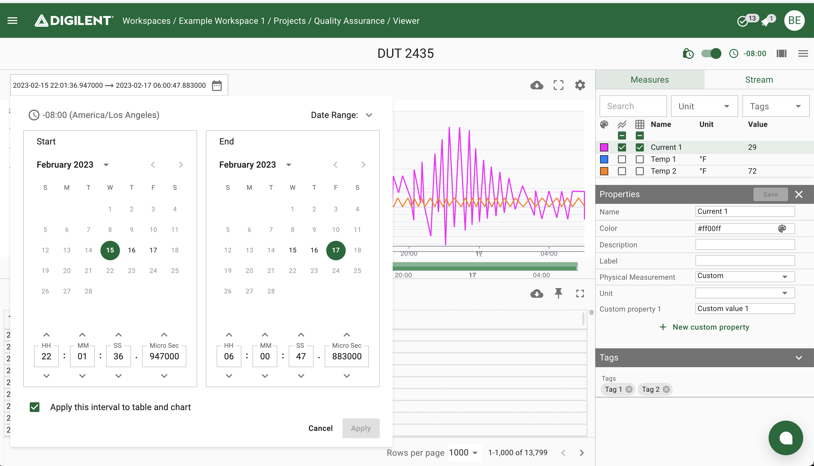Open Physical Measurement Custom dropdown
The width and height of the screenshot is (814, 466).
745,276
